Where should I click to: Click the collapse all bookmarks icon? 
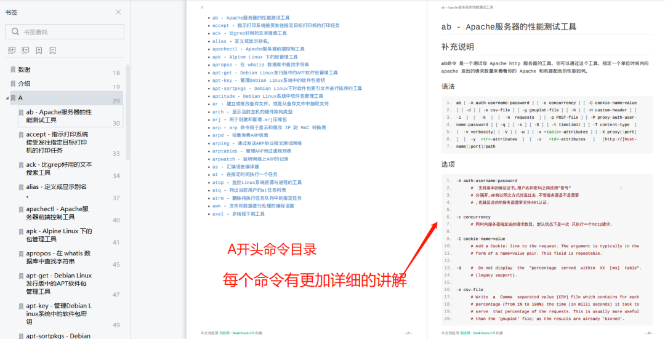(x=25, y=50)
